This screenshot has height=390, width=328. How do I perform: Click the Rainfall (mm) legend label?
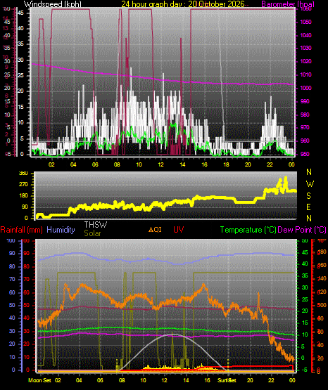[21, 230]
